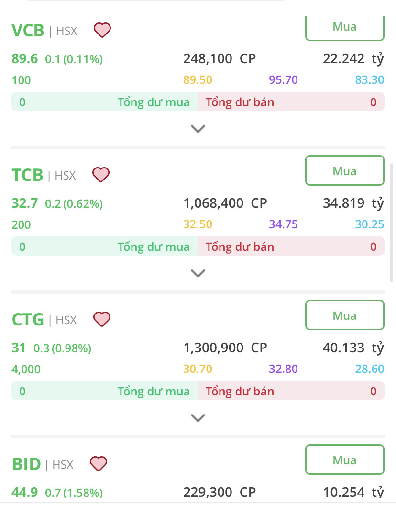The width and height of the screenshot is (396, 505).
Task: Click TCB's Tổng dư bán bar
Action: pyautogui.click(x=291, y=247)
